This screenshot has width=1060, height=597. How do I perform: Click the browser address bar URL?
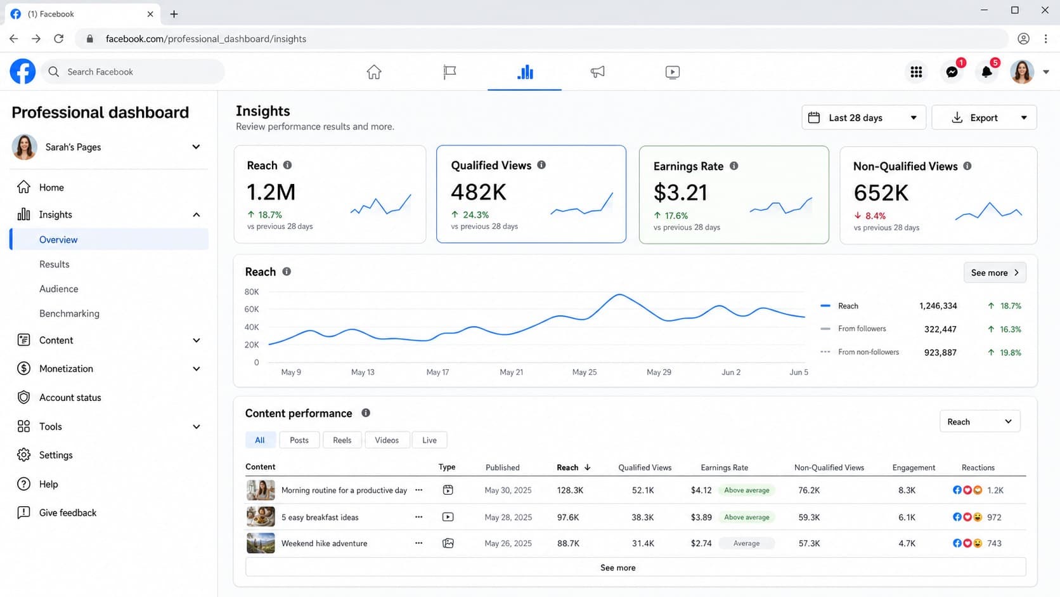tap(206, 39)
